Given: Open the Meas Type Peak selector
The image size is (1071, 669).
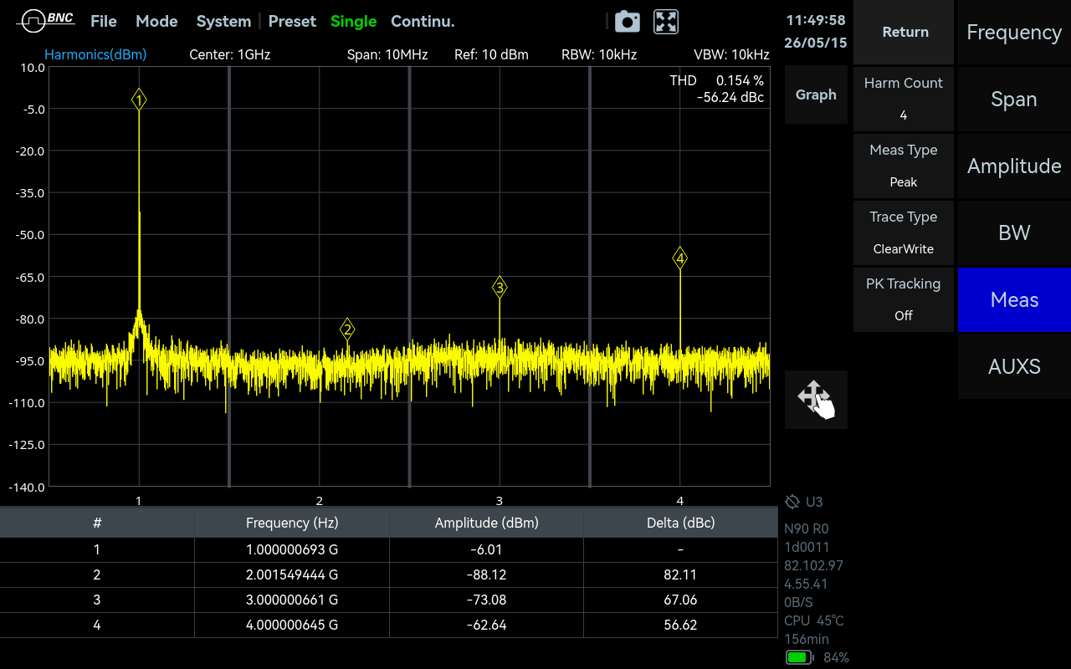Looking at the screenshot, I should pos(904,166).
